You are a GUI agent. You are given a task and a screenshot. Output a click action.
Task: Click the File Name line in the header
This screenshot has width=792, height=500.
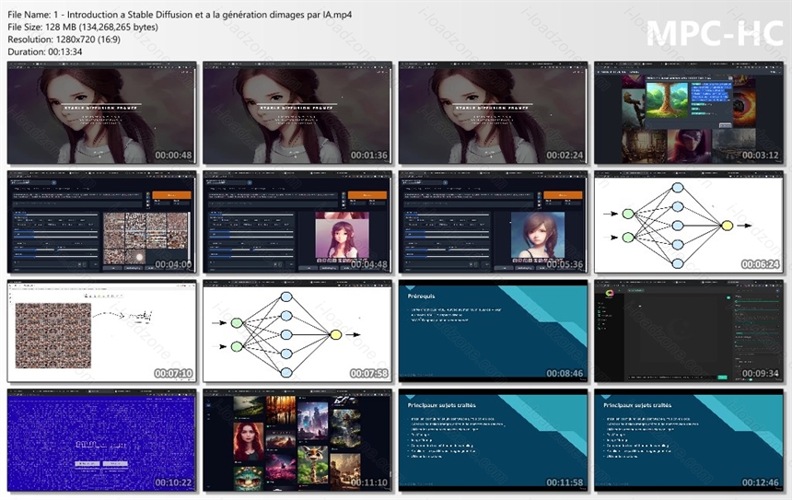click(x=180, y=15)
